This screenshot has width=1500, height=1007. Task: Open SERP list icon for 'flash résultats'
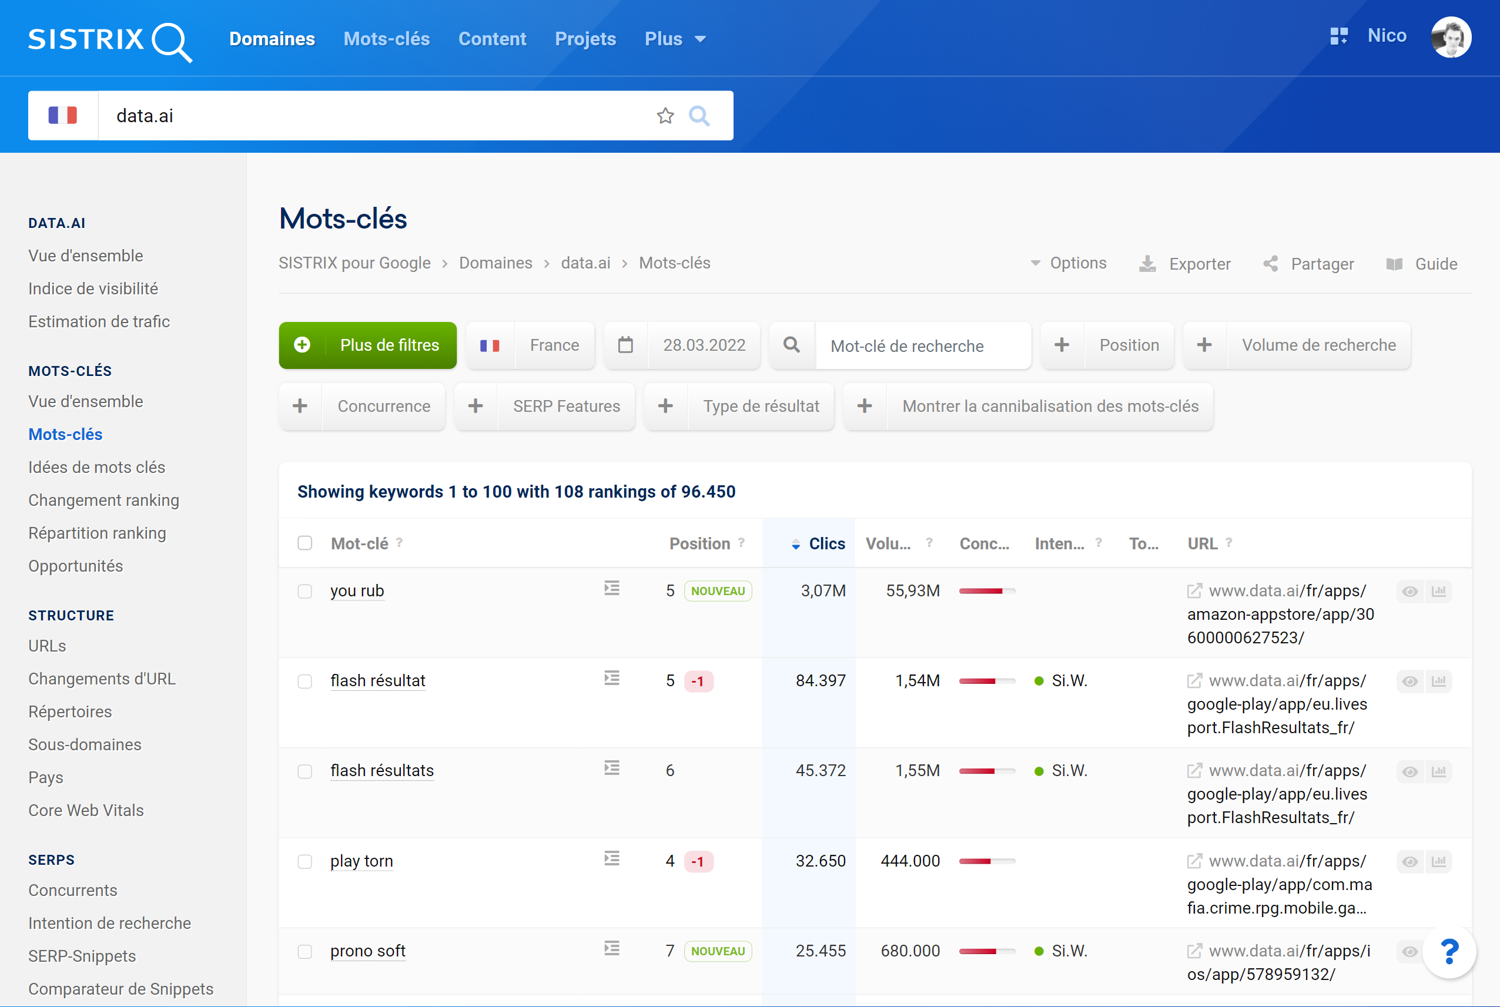click(611, 768)
